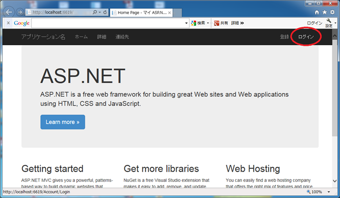Click the large ASP.NET title text
This screenshot has width=340, height=198.
(83, 76)
